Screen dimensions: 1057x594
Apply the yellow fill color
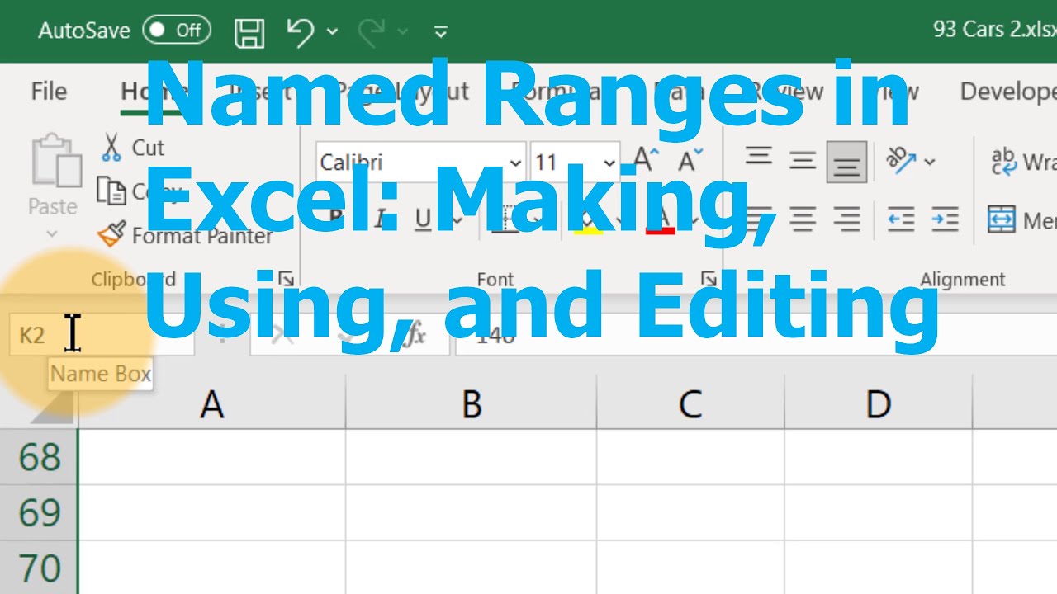click(588, 220)
